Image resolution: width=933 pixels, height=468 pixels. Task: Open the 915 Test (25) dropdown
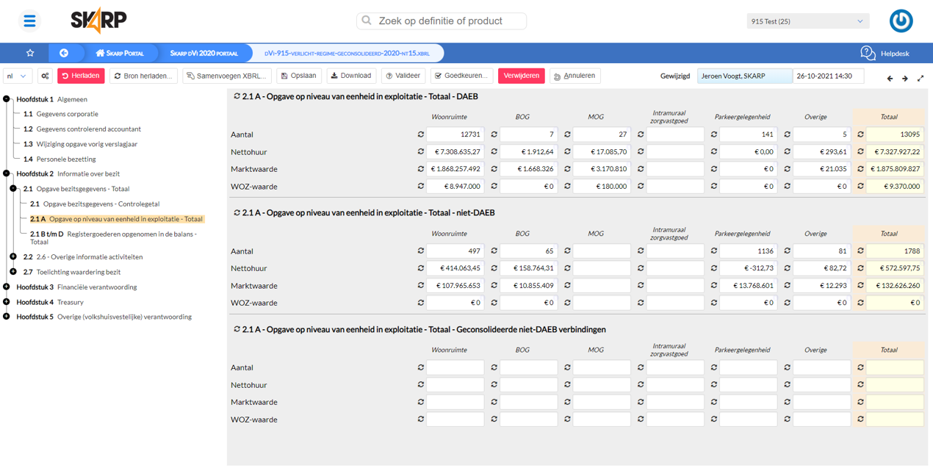coord(807,21)
